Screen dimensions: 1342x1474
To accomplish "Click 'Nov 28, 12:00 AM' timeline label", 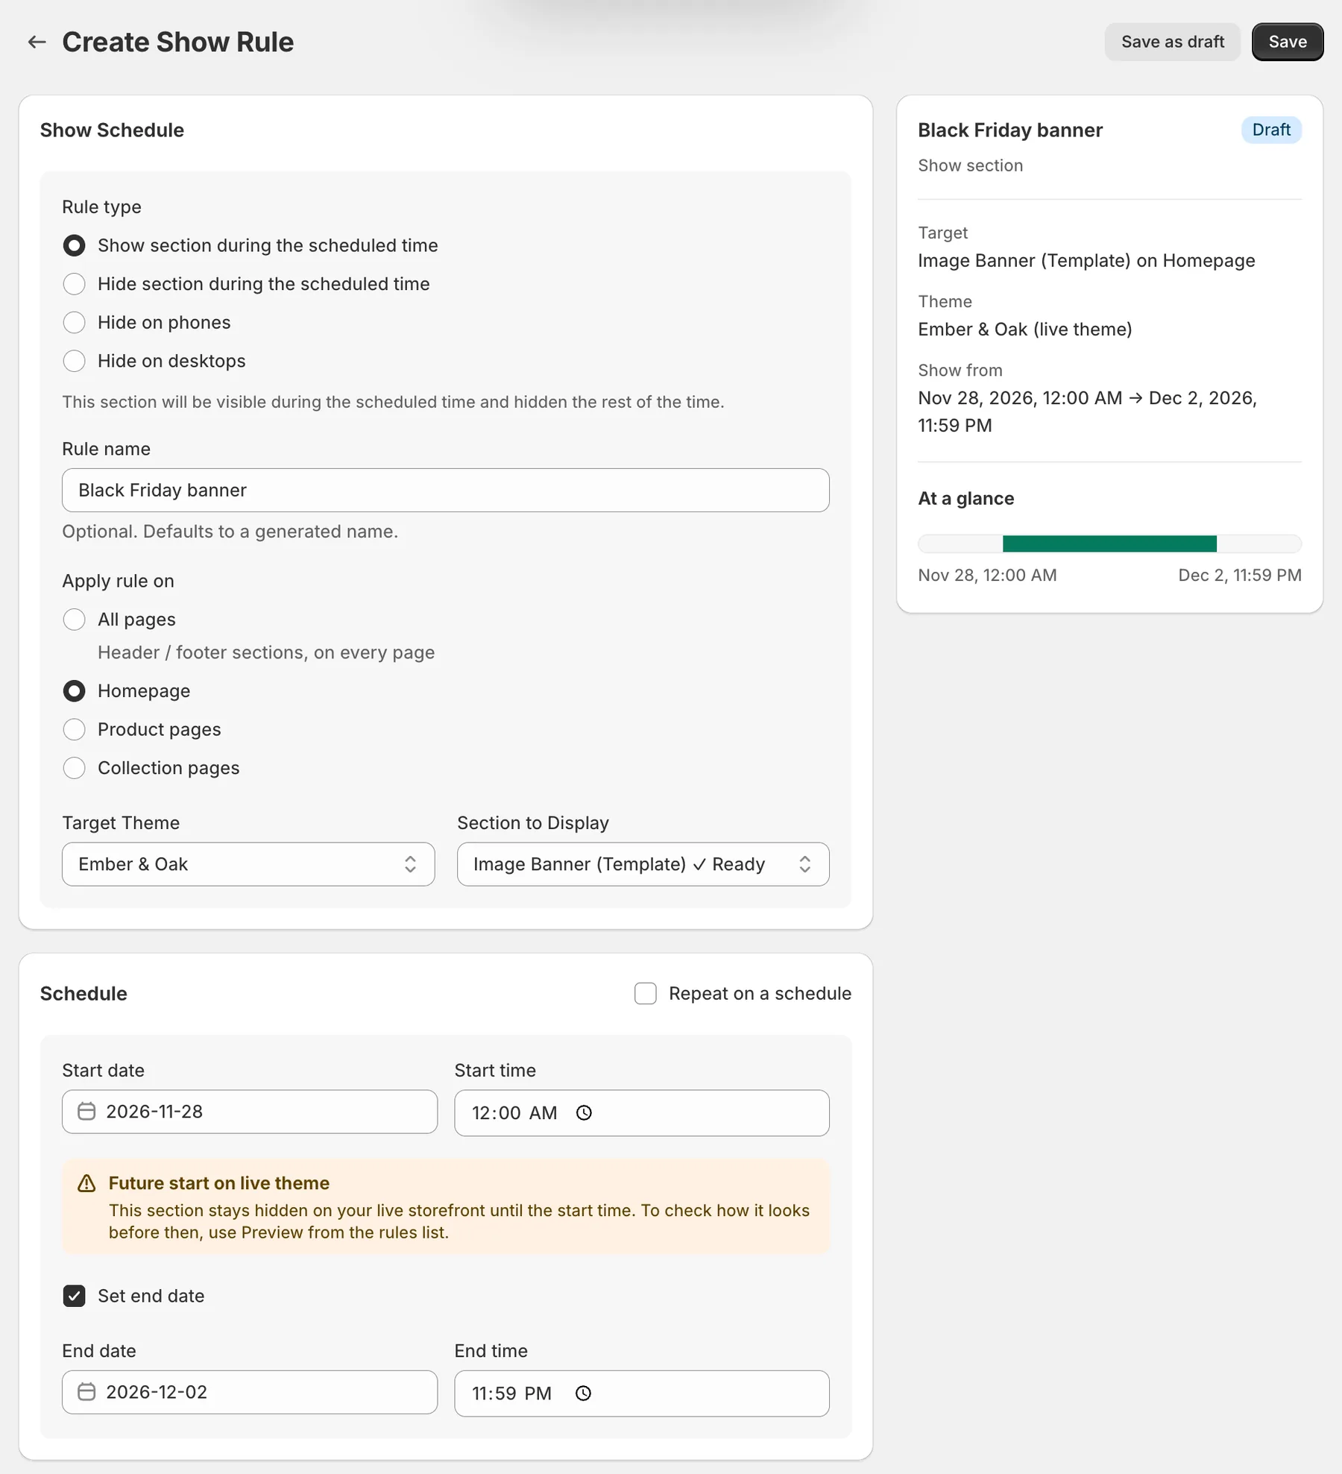I will coord(987,575).
